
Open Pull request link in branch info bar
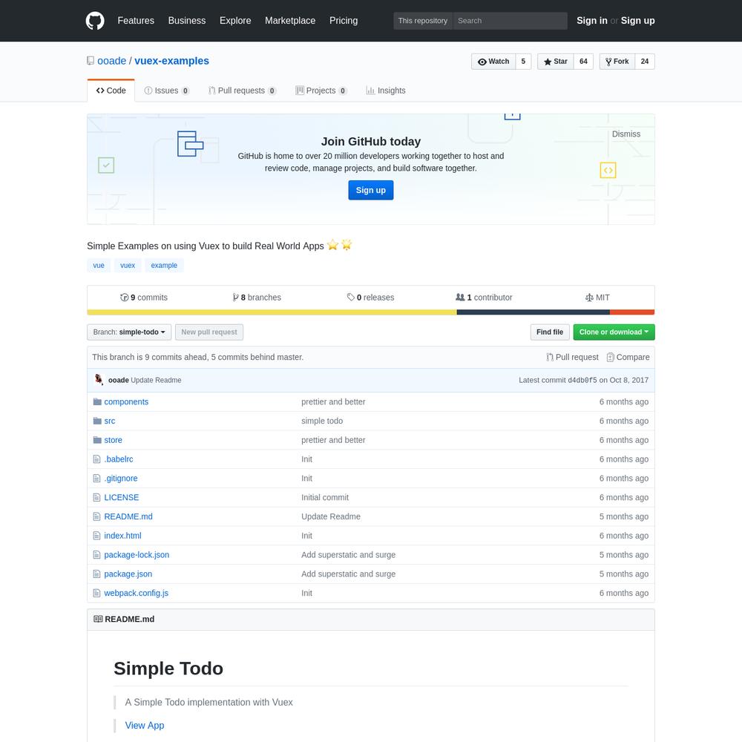click(x=572, y=358)
